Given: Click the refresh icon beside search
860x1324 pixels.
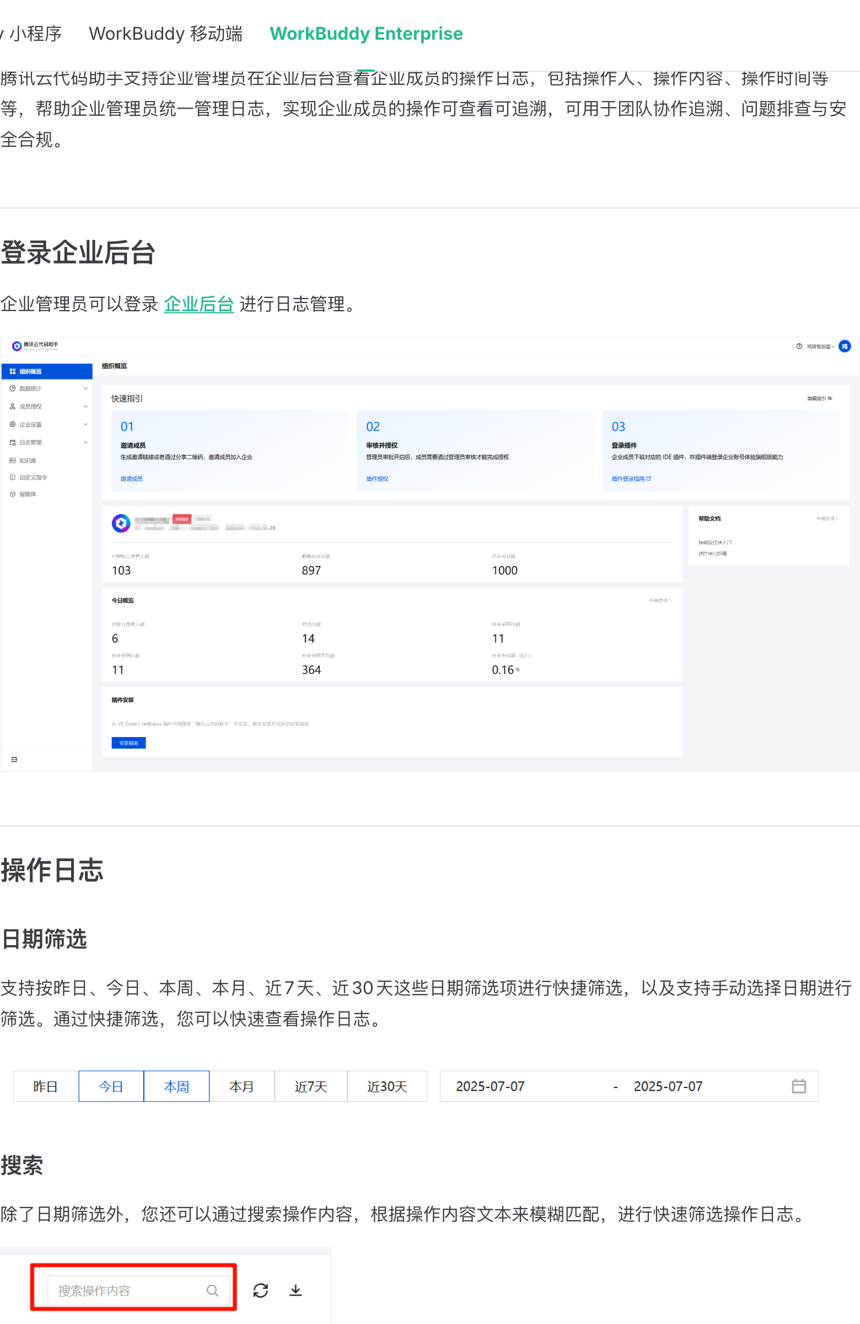Looking at the screenshot, I should (261, 1290).
